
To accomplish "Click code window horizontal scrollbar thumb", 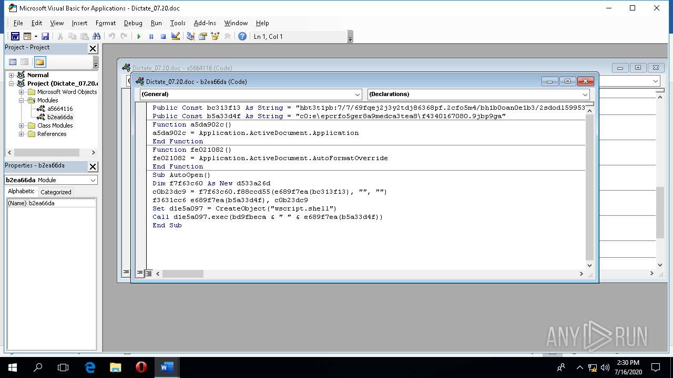I will 182,274.
